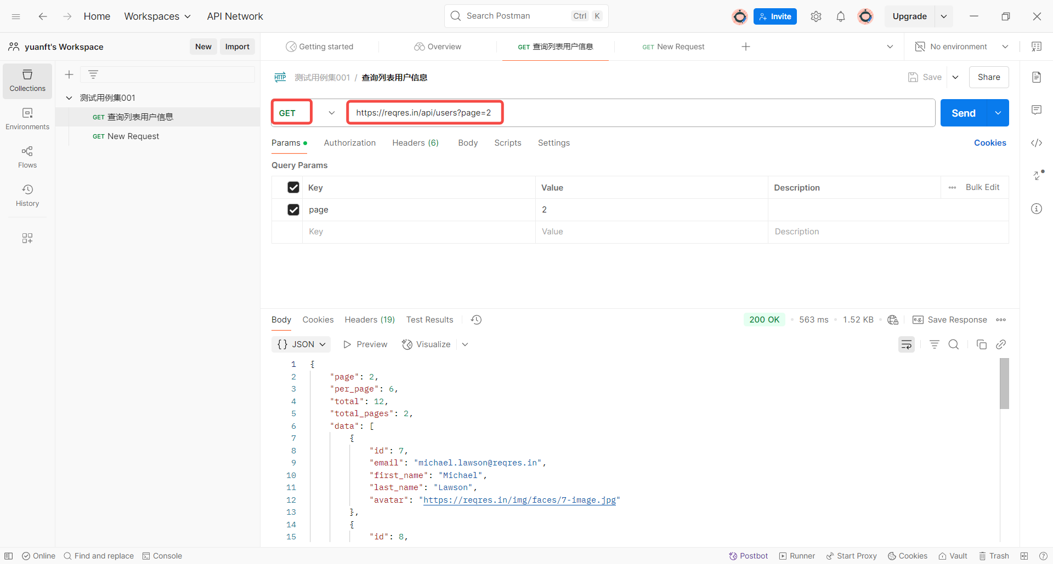Click the Invite button
The width and height of the screenshot is (1053, 564).
[775, 16]
